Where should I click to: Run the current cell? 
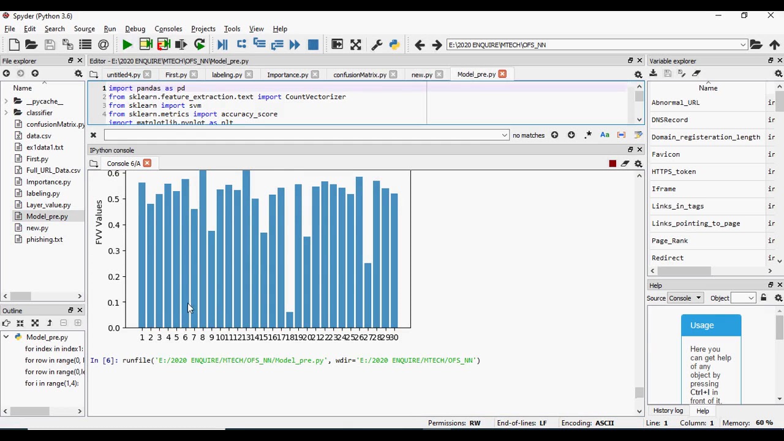[145, 45]
